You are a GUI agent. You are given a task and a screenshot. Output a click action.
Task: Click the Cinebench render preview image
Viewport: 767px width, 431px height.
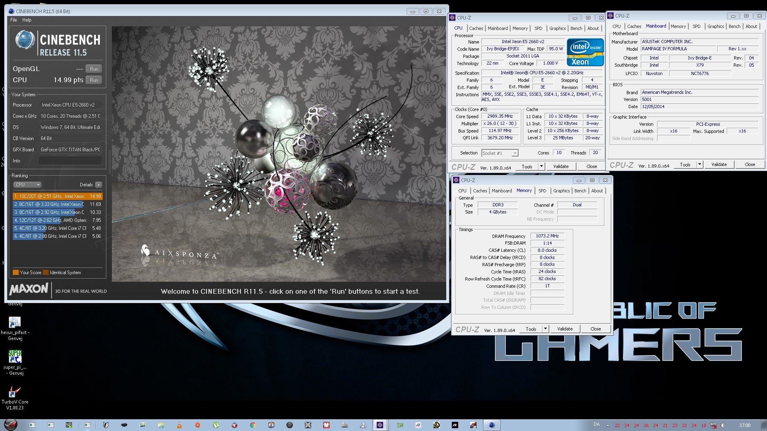(x=278, y=154)
